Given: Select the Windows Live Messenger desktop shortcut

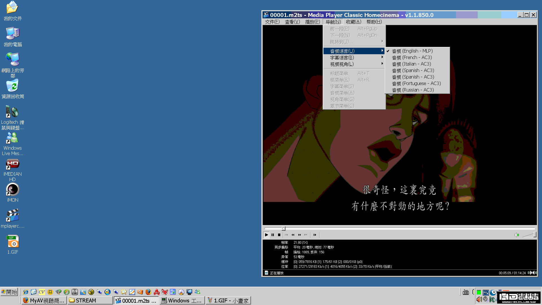Looking at the screenshot, I should click(12, 144).
